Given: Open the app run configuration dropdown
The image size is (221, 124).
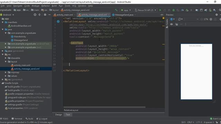Looking at the screenshot, I should coord(126,10).
